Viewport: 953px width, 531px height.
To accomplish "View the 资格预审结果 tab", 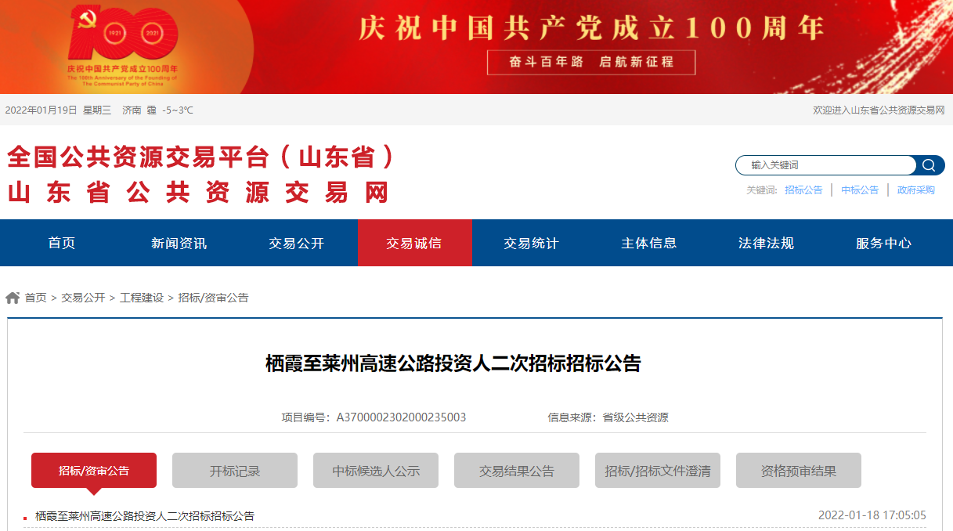I will [799, 471].
